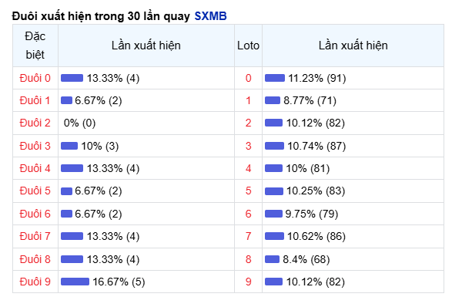Click the 10% (3) text for Đuôi 3
Viewport: 452px width, 297px height.
pos(100,146)
